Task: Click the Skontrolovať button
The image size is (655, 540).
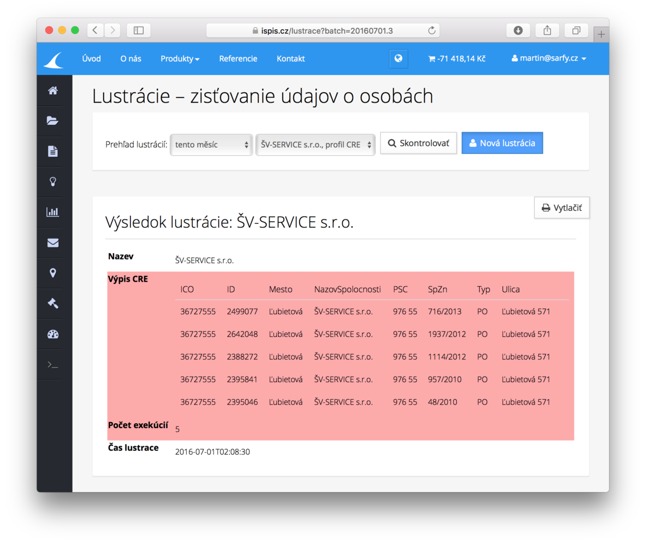Action: click(418, 143)
